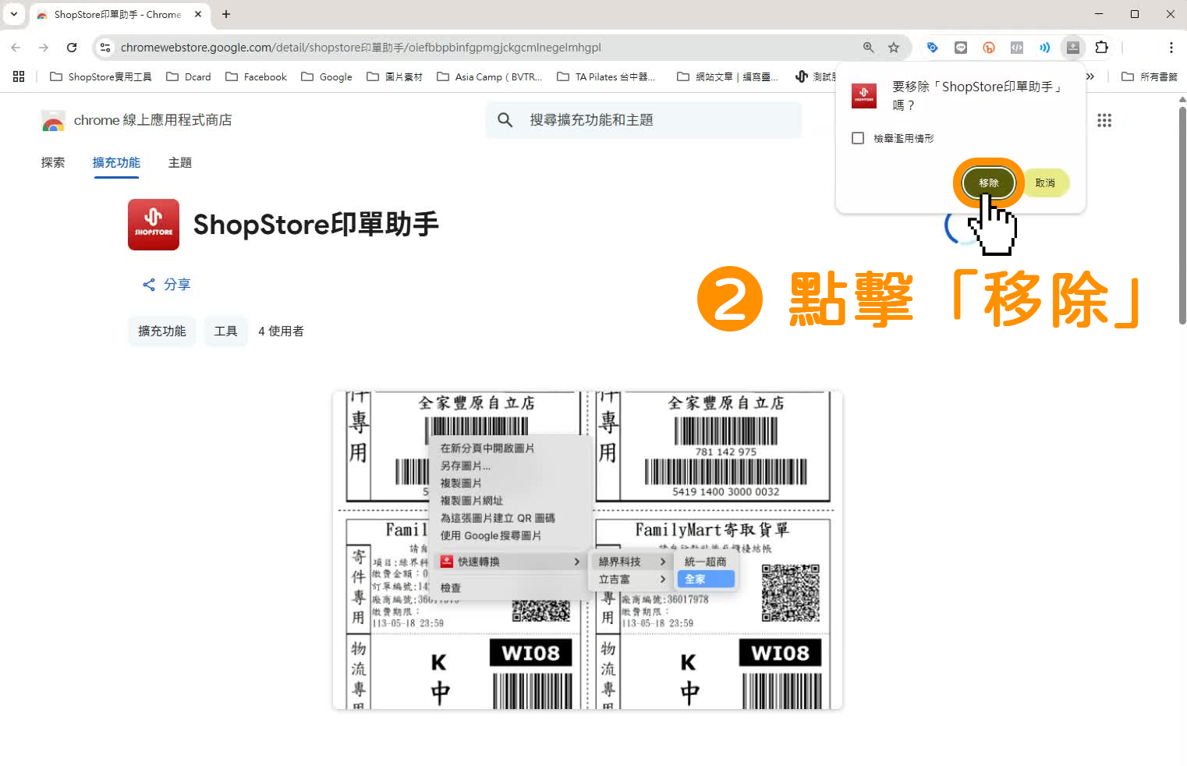Maximize the Chrome window
Screen dimensions: 1187x766
click(x=1135, y=14)
